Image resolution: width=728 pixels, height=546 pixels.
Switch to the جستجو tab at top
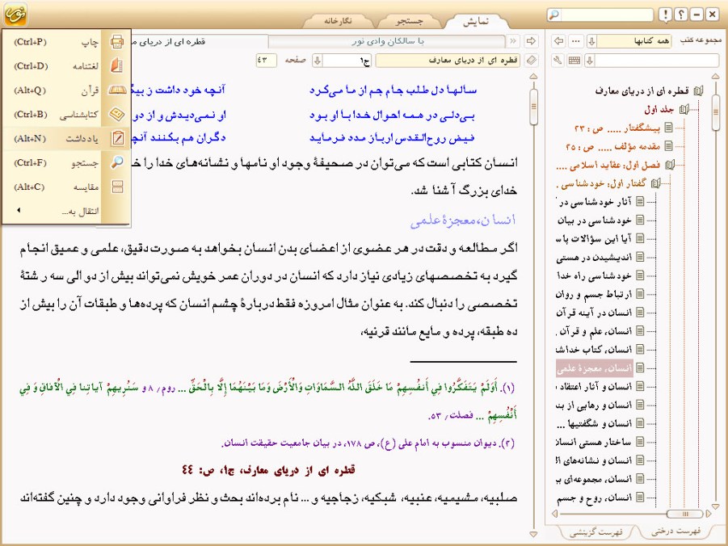coord(410,21)
